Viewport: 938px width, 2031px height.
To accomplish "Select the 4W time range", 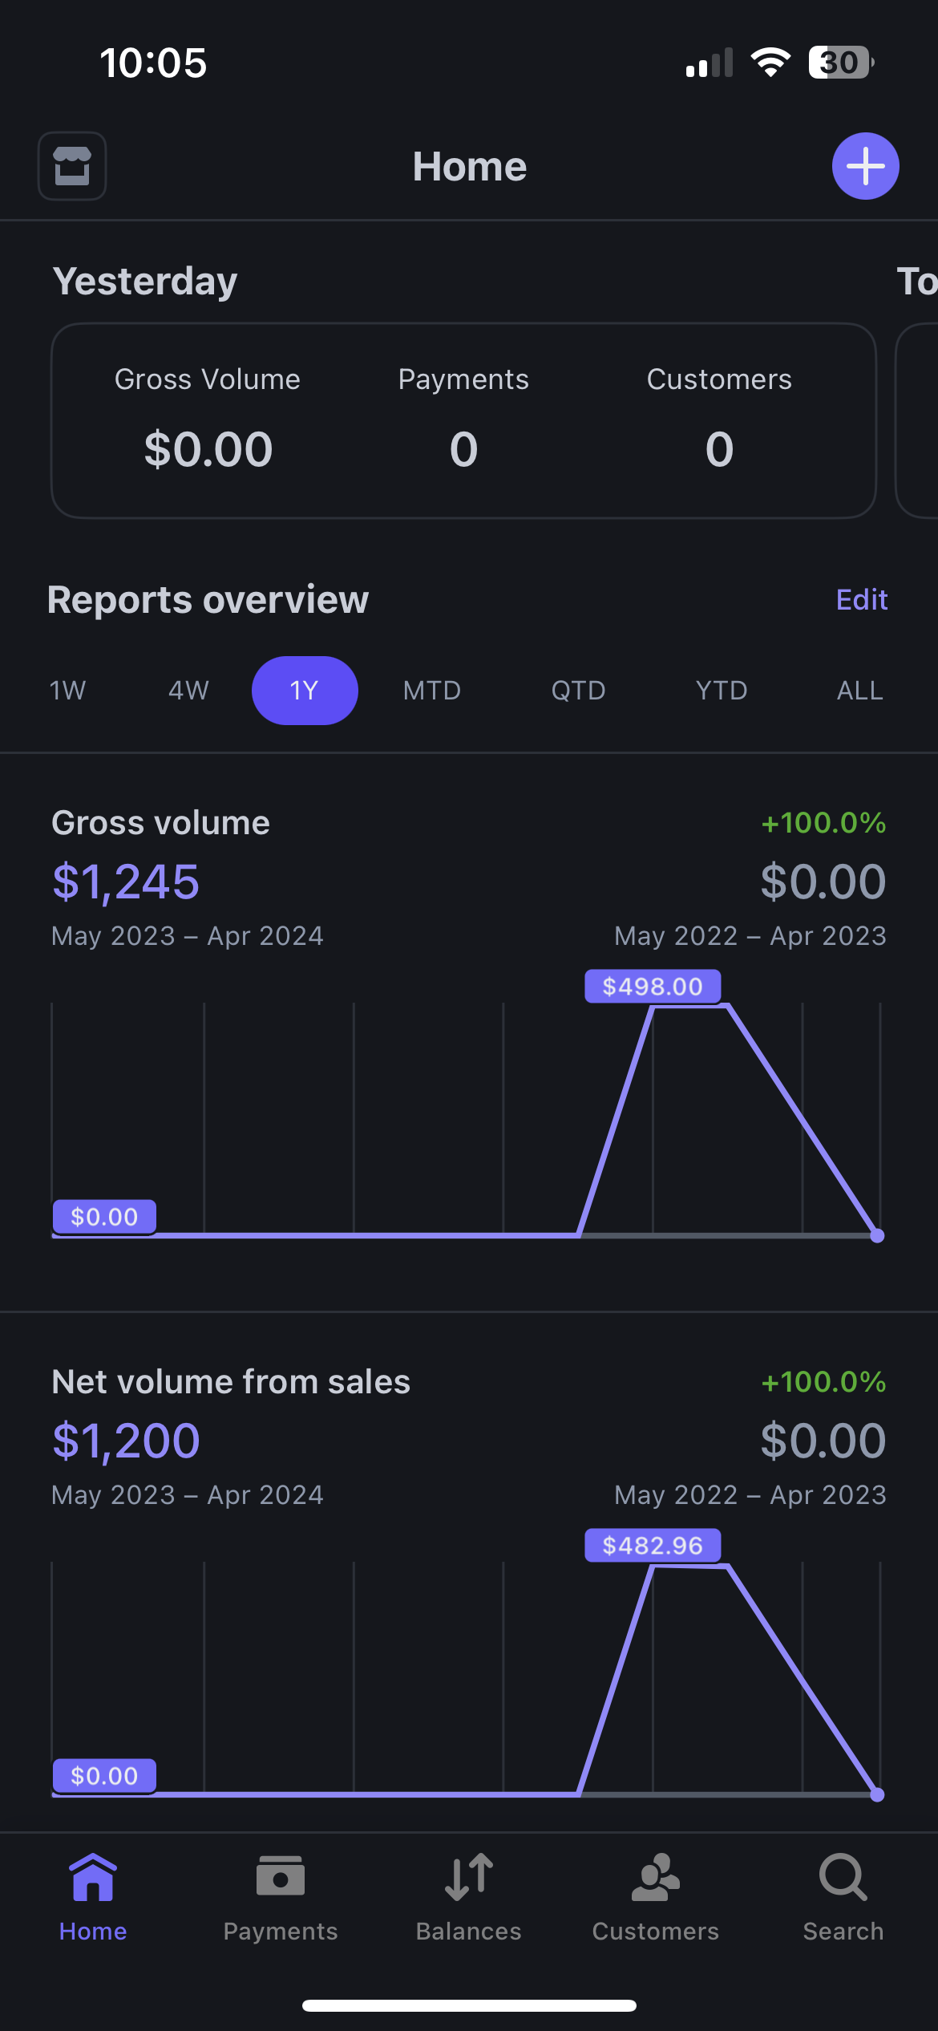I will click(x=188, y=691).
